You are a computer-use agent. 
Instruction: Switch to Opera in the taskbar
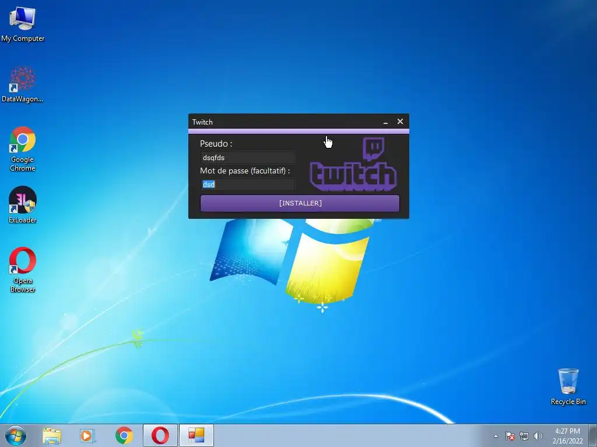(x=160, y=435)
